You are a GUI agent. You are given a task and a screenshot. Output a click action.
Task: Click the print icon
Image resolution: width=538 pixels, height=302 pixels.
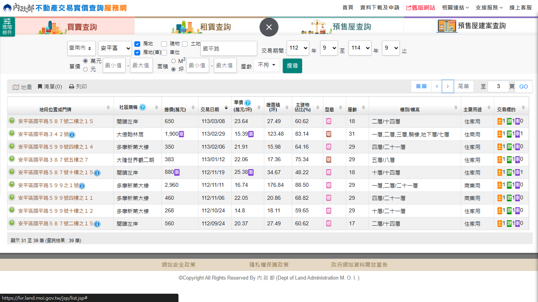coord(71,87)
